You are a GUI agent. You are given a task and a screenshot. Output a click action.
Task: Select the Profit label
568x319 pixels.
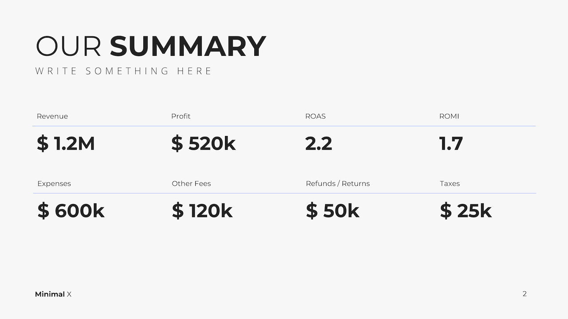(181, 116)
